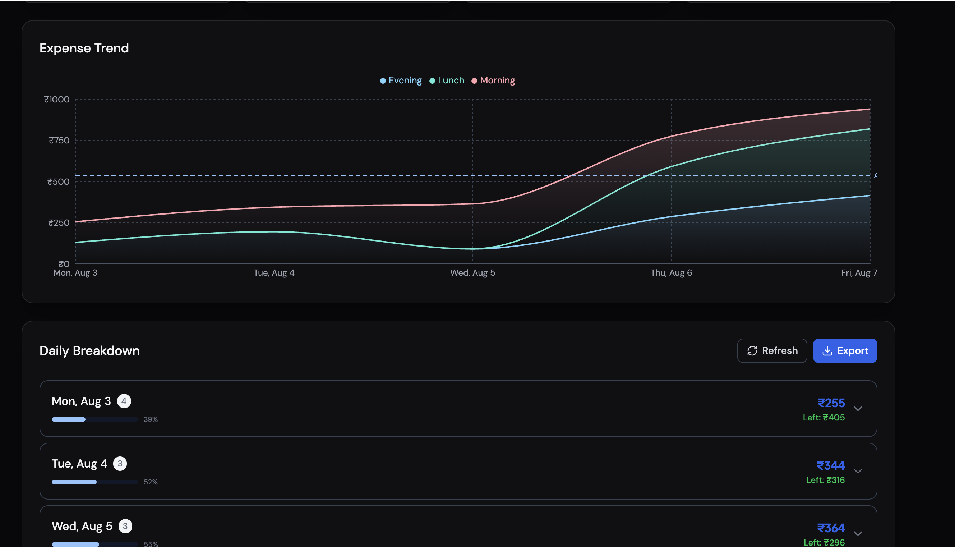Viewport: 955px width, 547px height.
Task: Click the Lunch legend color dot
Action: [432, 81]
